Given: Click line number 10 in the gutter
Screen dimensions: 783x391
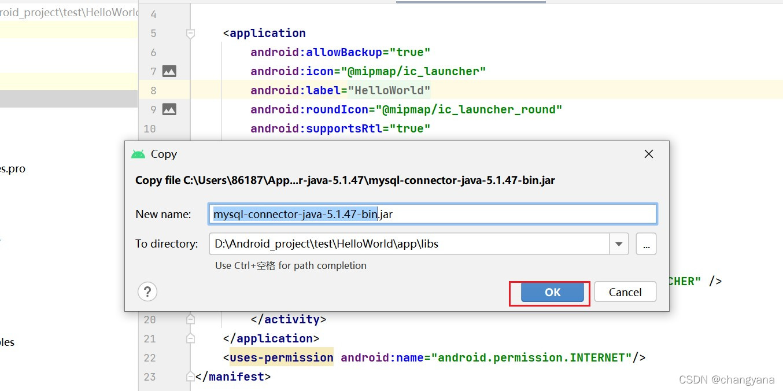Looking at the screenshot, I should 150,128.
